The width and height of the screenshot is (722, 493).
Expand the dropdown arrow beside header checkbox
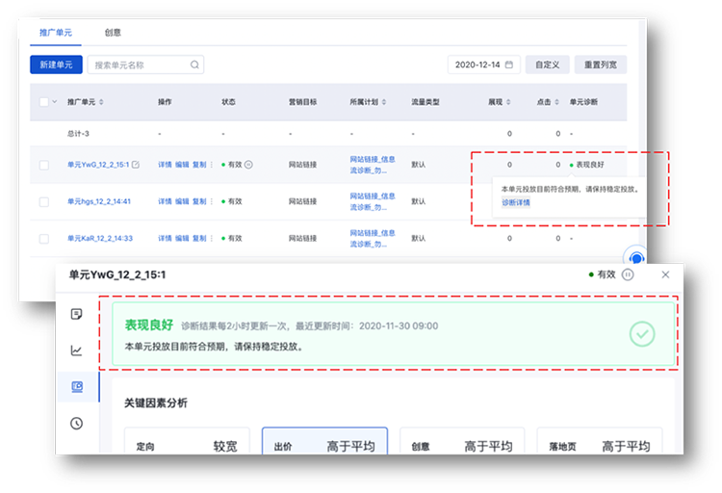[54, 102]
